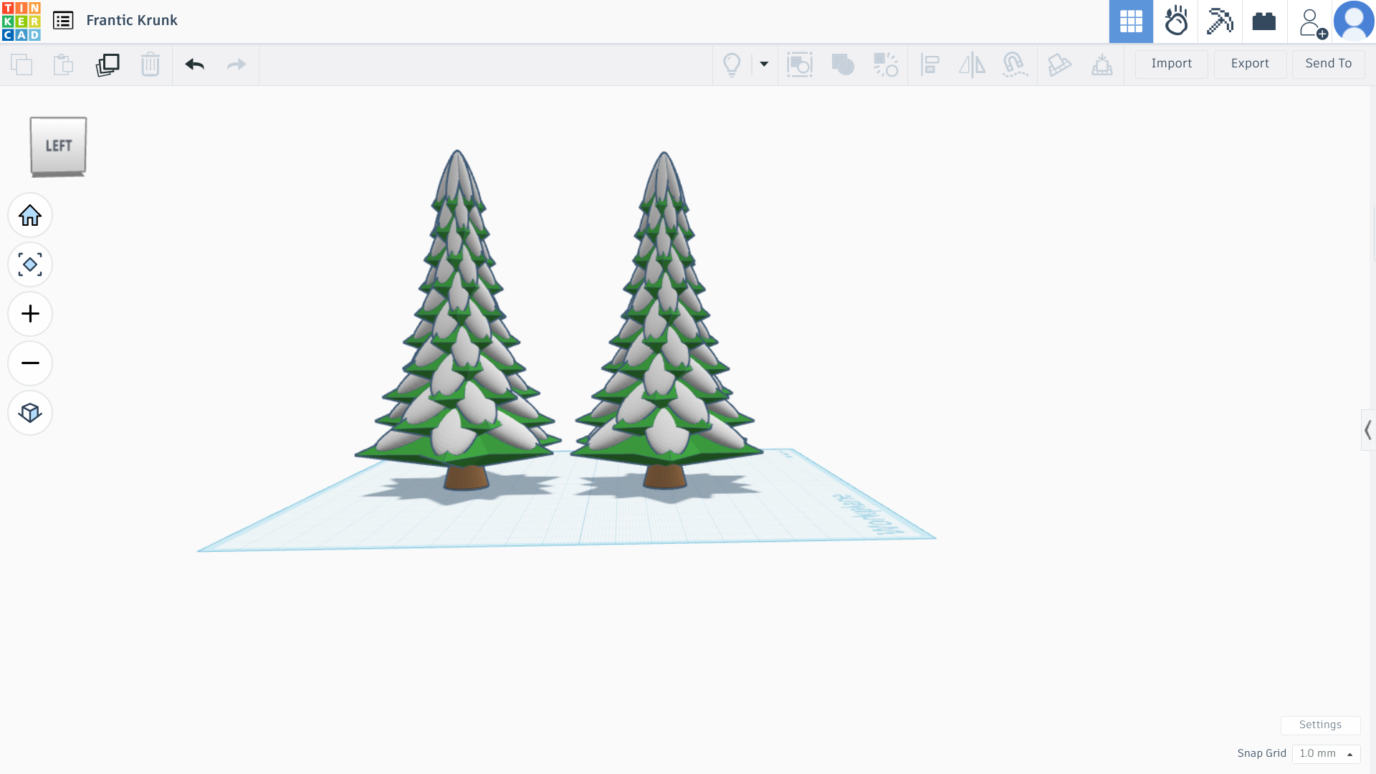The width and height of the screenshot is (1376, 774).
Task: Expand the collapsed shapes side panel
Action: [x=1368, y=430]
